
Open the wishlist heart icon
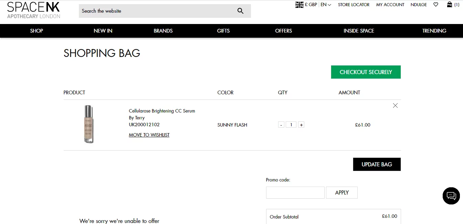(436, 4)
